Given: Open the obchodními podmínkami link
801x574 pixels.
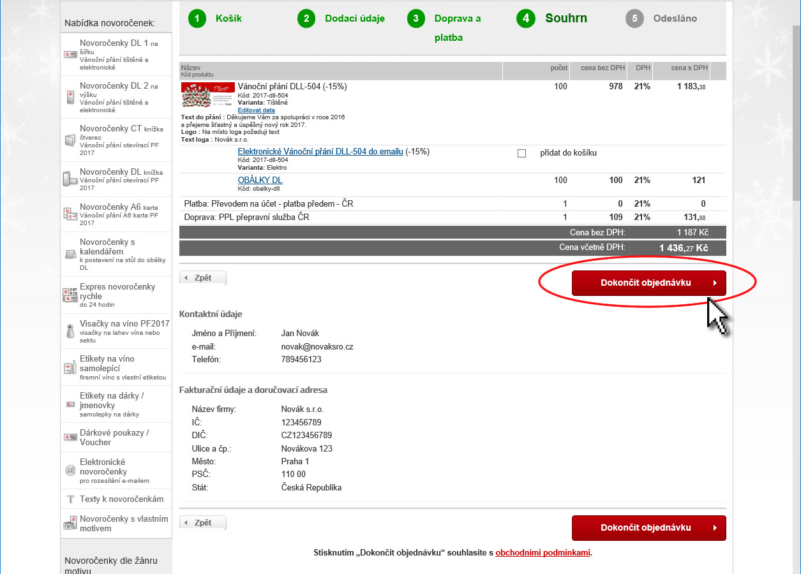Looking at the screenshot, I should [543, 553].
